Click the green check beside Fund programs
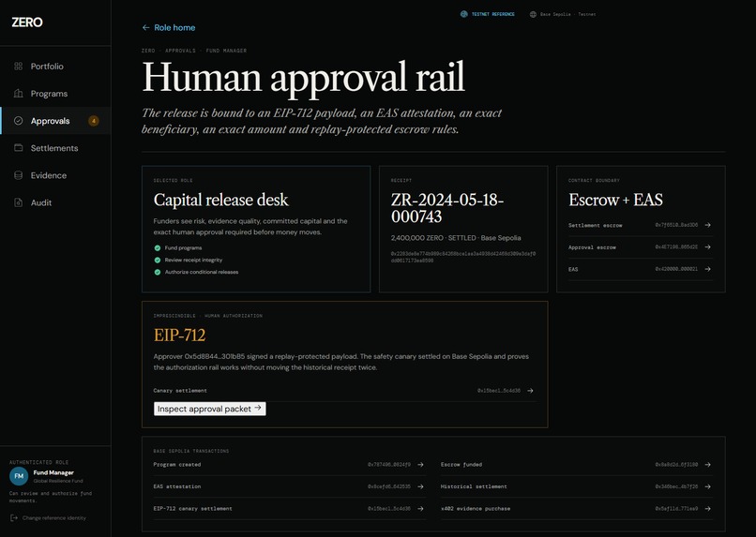 point(158,248)
